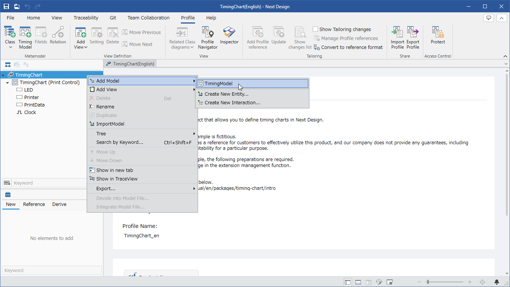510x287 pixels.
Task: Click the Save All icon in title bar
Action: tap(17, 6)
